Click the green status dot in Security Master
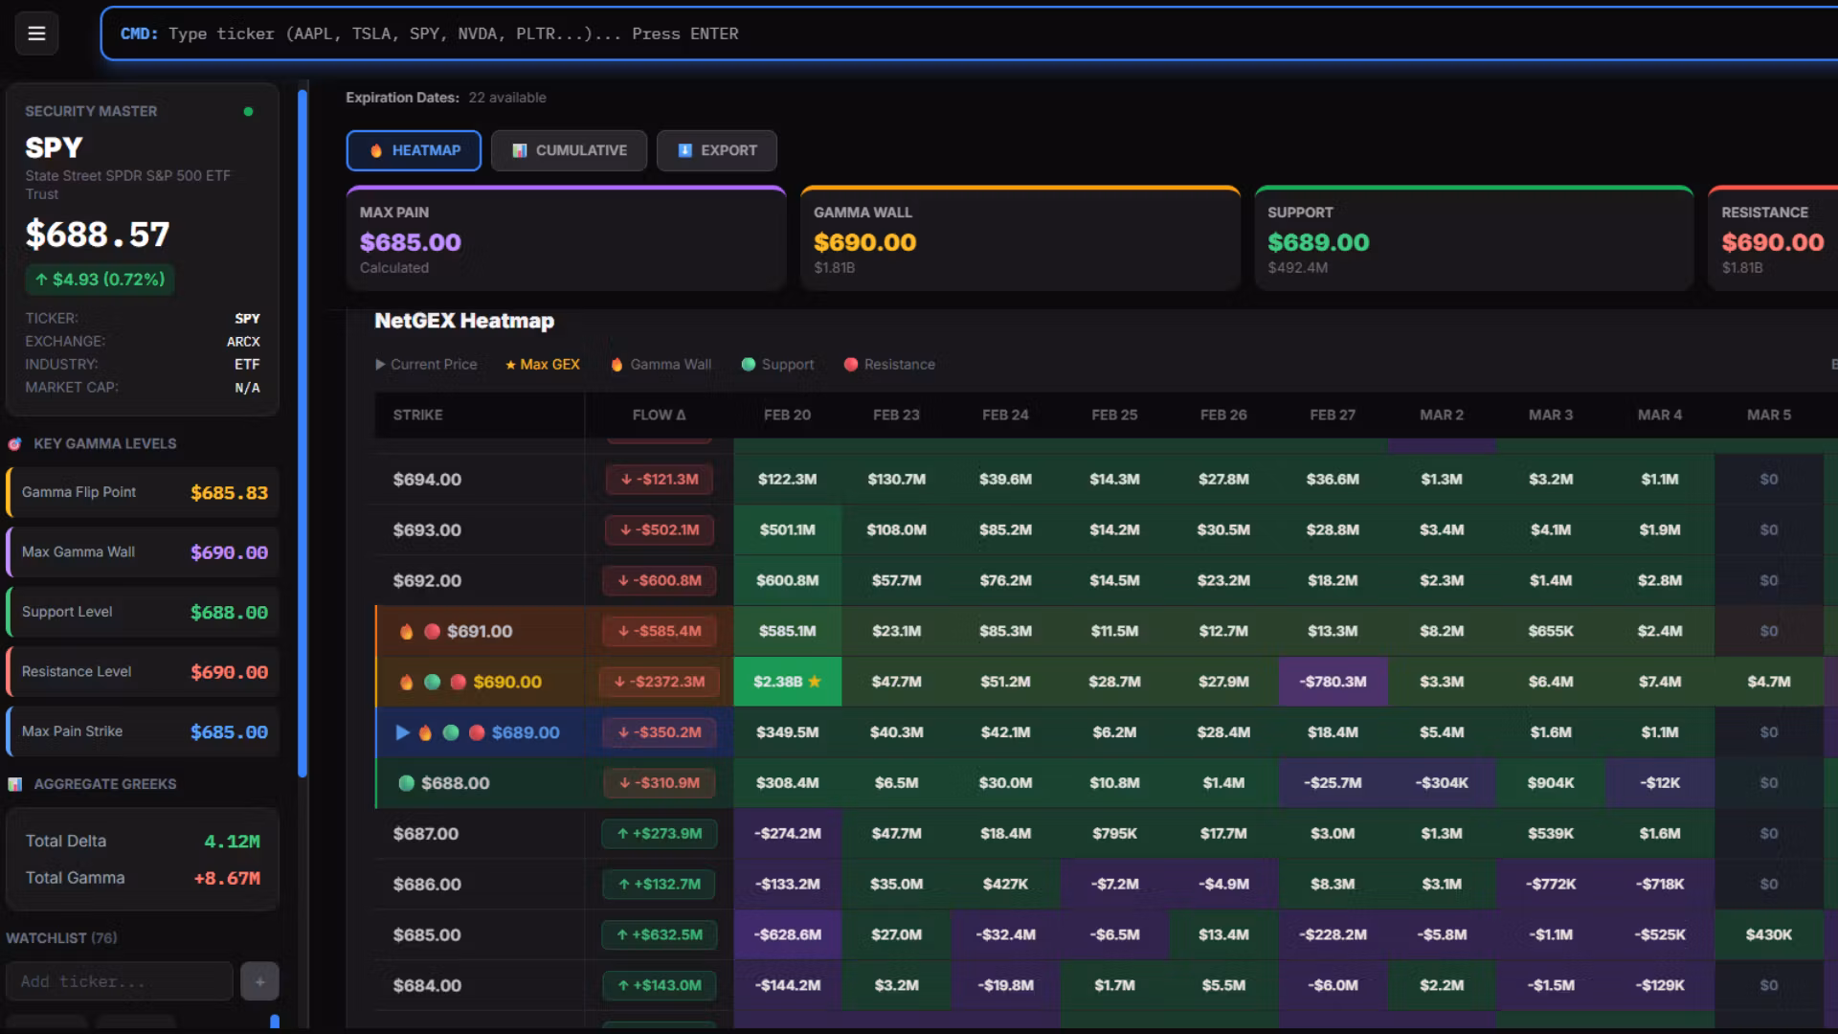Image resolution: width=1838 pixels, height=1034 pixels. [x=248, y=111]
